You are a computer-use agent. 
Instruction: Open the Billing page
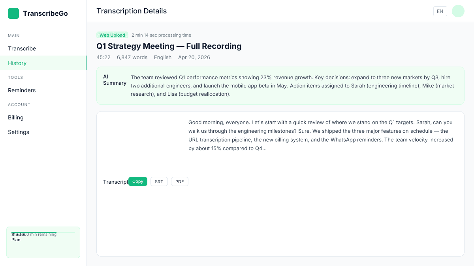point(15,117)
